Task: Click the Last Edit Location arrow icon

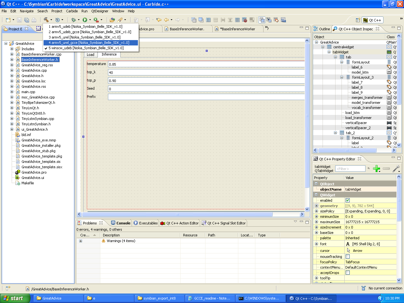Action: click(x=159, y=20)
